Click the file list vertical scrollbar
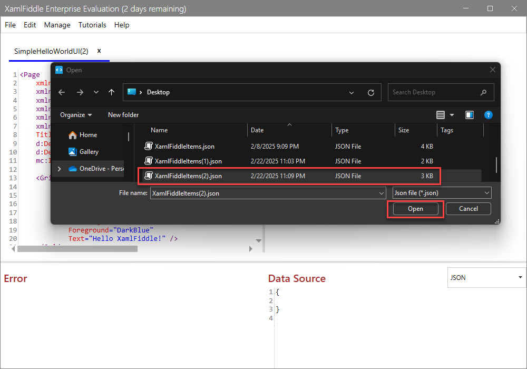The image size is (527, 369). point(496,164)
